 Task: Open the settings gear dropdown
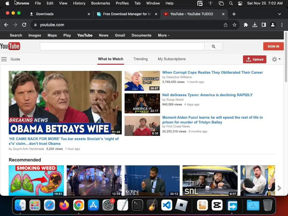tap(276, 59)
